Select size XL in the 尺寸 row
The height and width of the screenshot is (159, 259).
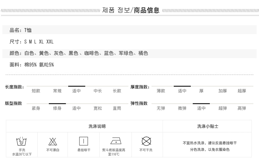tap(41, 42)
